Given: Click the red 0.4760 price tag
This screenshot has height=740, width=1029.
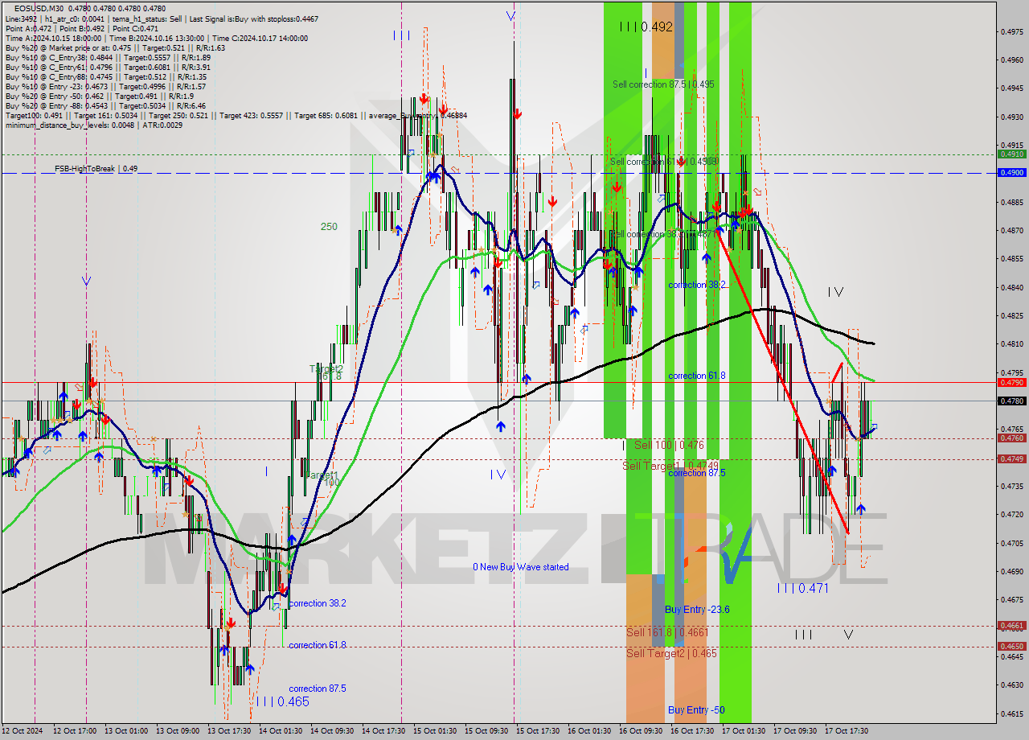Looking at the screenshot, I should 1011,438.
